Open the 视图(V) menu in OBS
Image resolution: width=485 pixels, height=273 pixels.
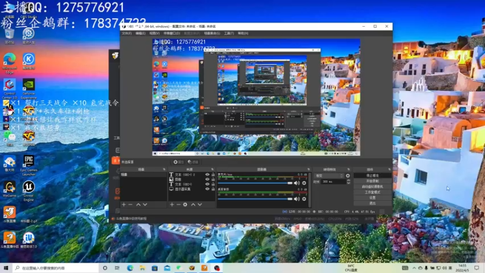coord(155,33)
